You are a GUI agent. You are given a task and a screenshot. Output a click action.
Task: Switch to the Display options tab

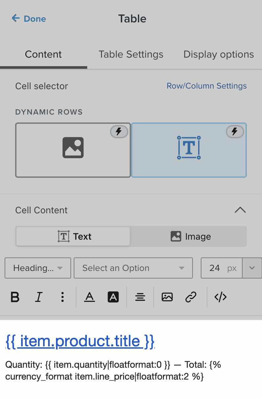(x=219, y=54)
